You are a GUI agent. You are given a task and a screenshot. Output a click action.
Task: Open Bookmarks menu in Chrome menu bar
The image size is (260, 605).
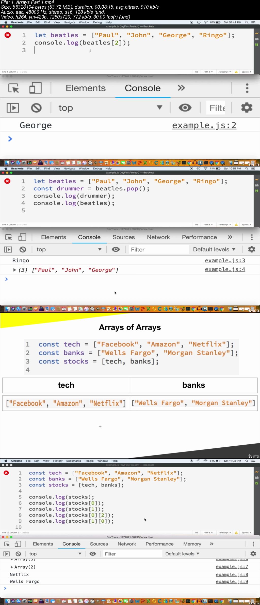[x=74, y=461]
